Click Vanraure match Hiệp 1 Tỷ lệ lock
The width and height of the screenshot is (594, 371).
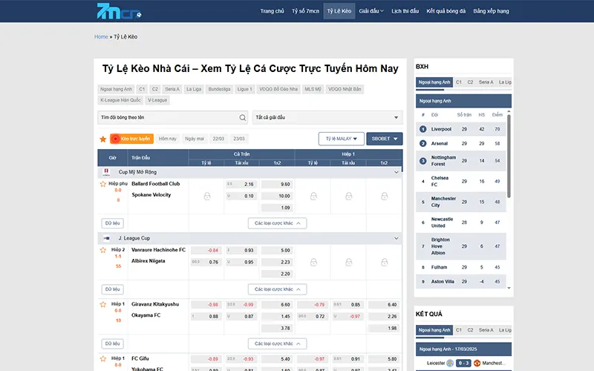pyautogui.click(x=313, y=262)
